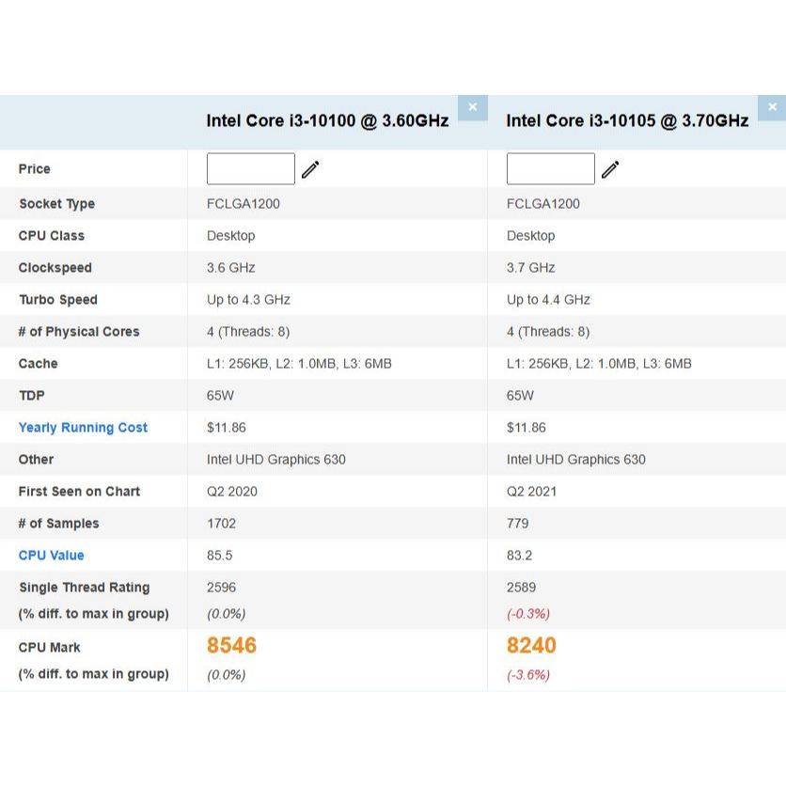Remove the Intel Core i3-10105 column
This screenshot has width=786, height=786.
point(772,107)
